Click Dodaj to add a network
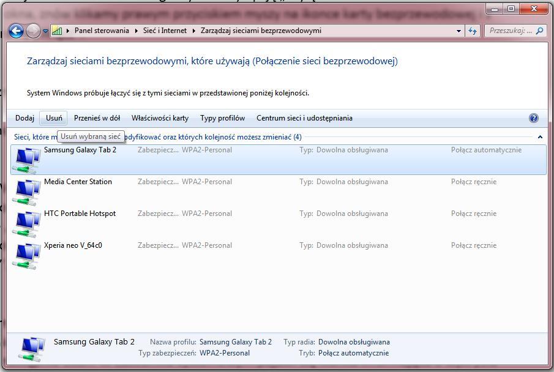The width and height of the screenshot is (554, 372). click(24, 118)
